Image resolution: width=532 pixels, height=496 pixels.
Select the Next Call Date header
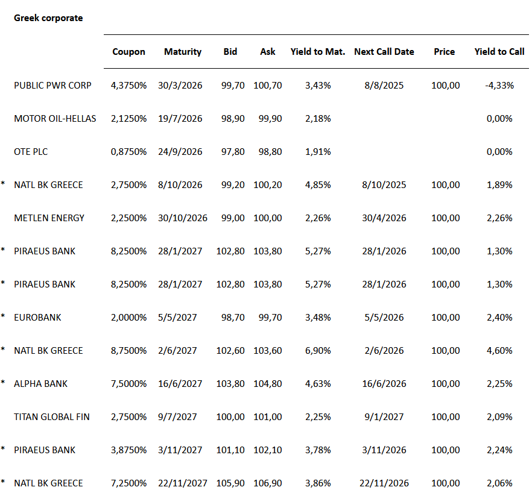coord(384,52)
